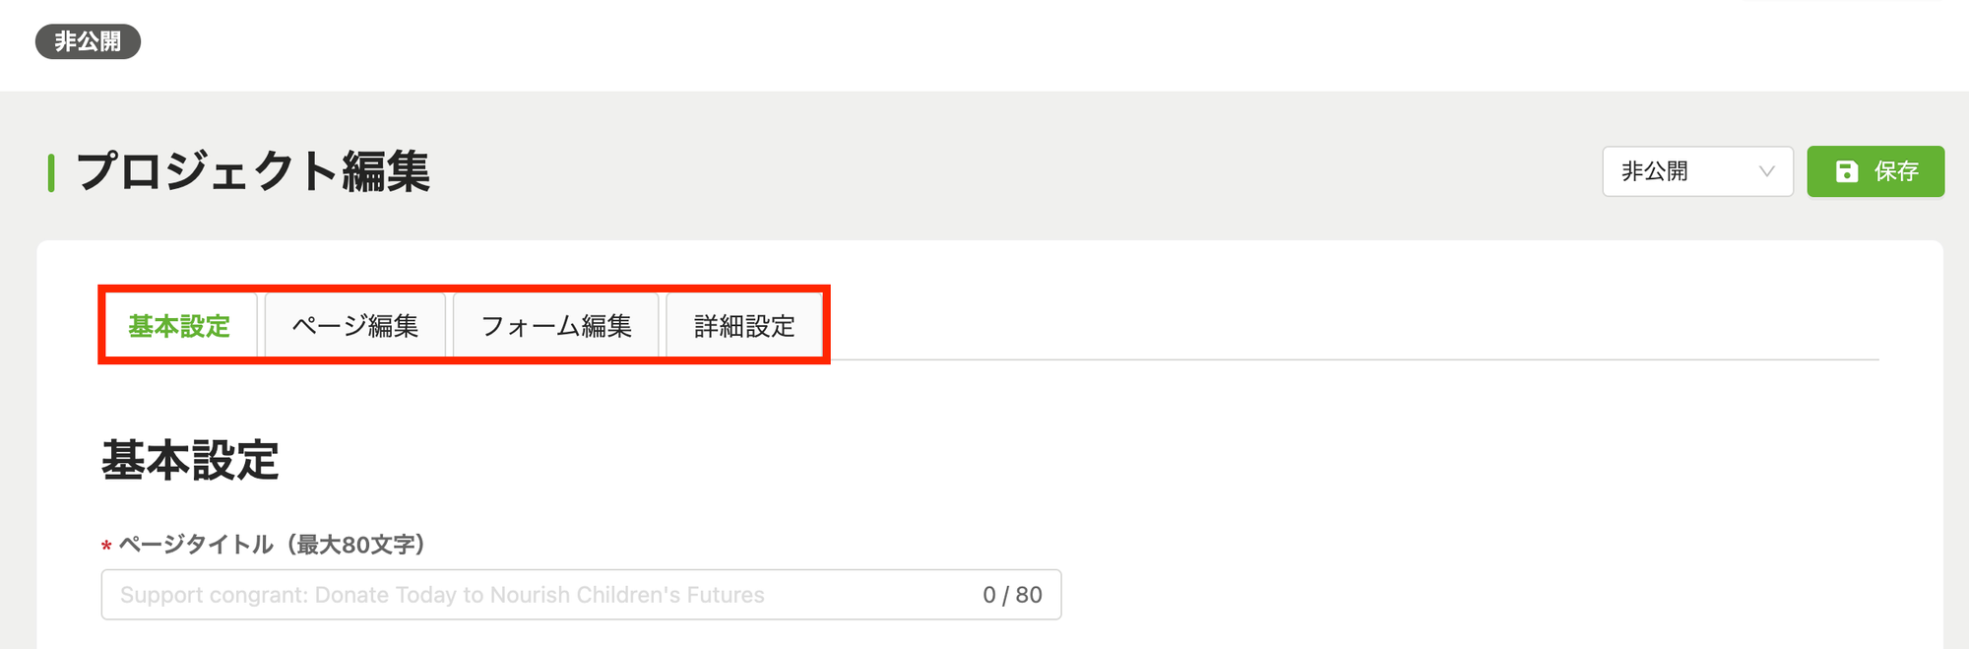
Task: Save the project with the green 保存 button
Action: [1875, 171]
